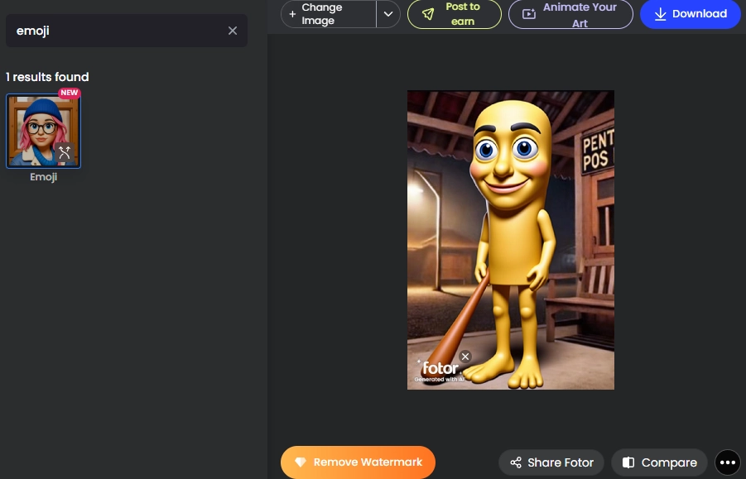This screenshot has height=479, width=746.
Task: Click Share Fotor
Action: coord(551,462)
